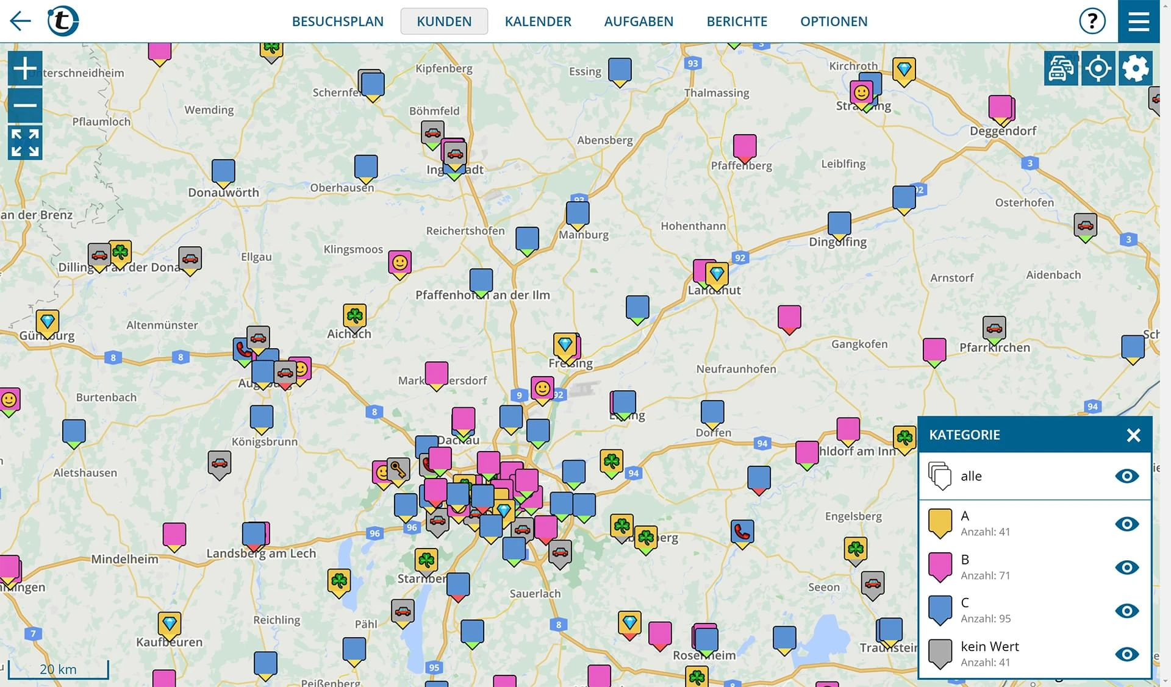The height and width of the screenshot is (687, 1171).
Task: Select the blue marker at Dorfen
Action: [x=712, y=415]
